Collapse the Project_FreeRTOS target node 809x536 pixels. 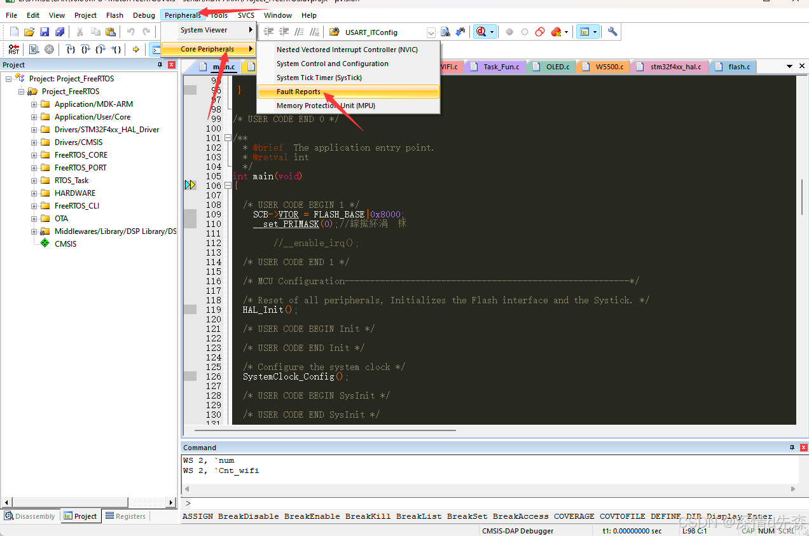pos(22,92)
